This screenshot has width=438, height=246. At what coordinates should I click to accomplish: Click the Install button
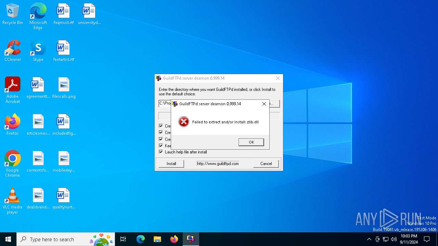(x=171, y=164)
